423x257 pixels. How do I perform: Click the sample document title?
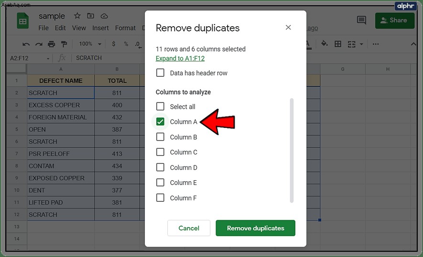(52, 16)
